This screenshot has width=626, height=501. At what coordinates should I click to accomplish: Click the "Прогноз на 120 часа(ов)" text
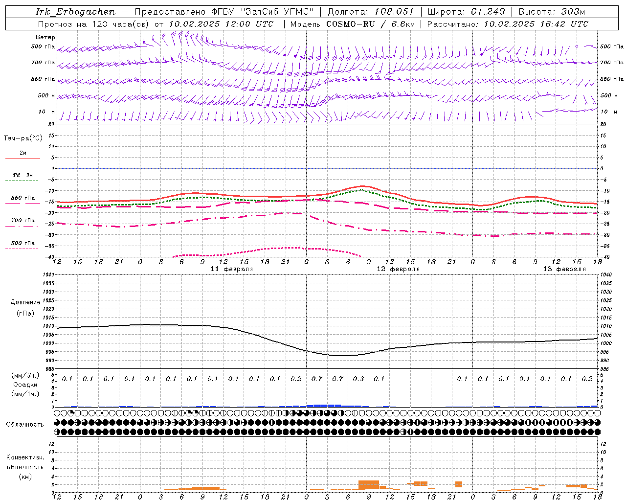click(x=94, y=24)
